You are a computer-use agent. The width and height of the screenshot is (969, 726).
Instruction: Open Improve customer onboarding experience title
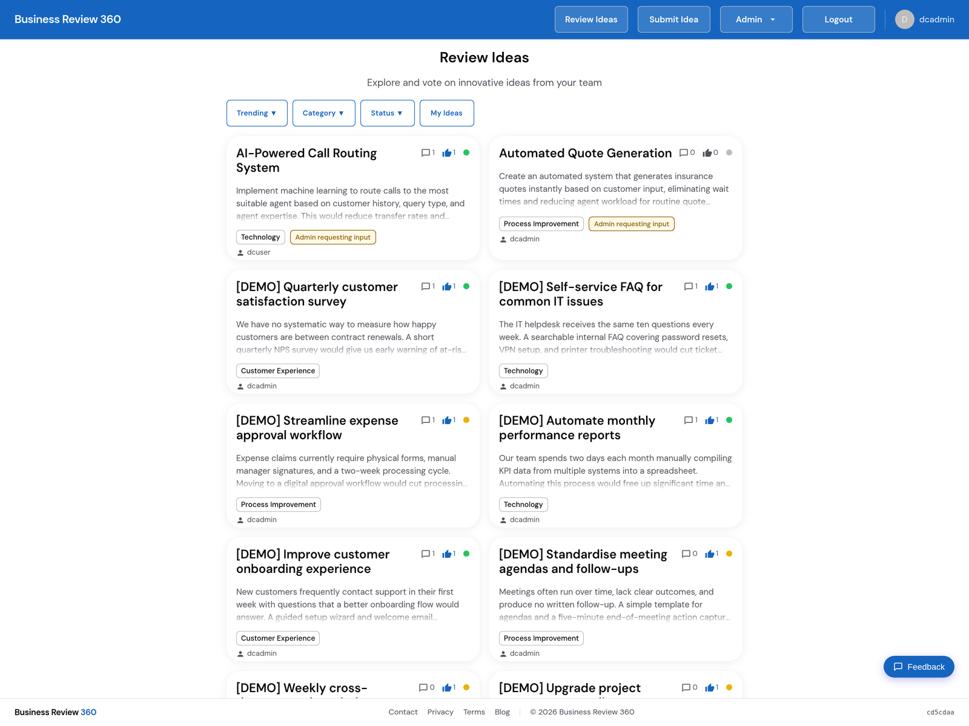coord(313,561)
